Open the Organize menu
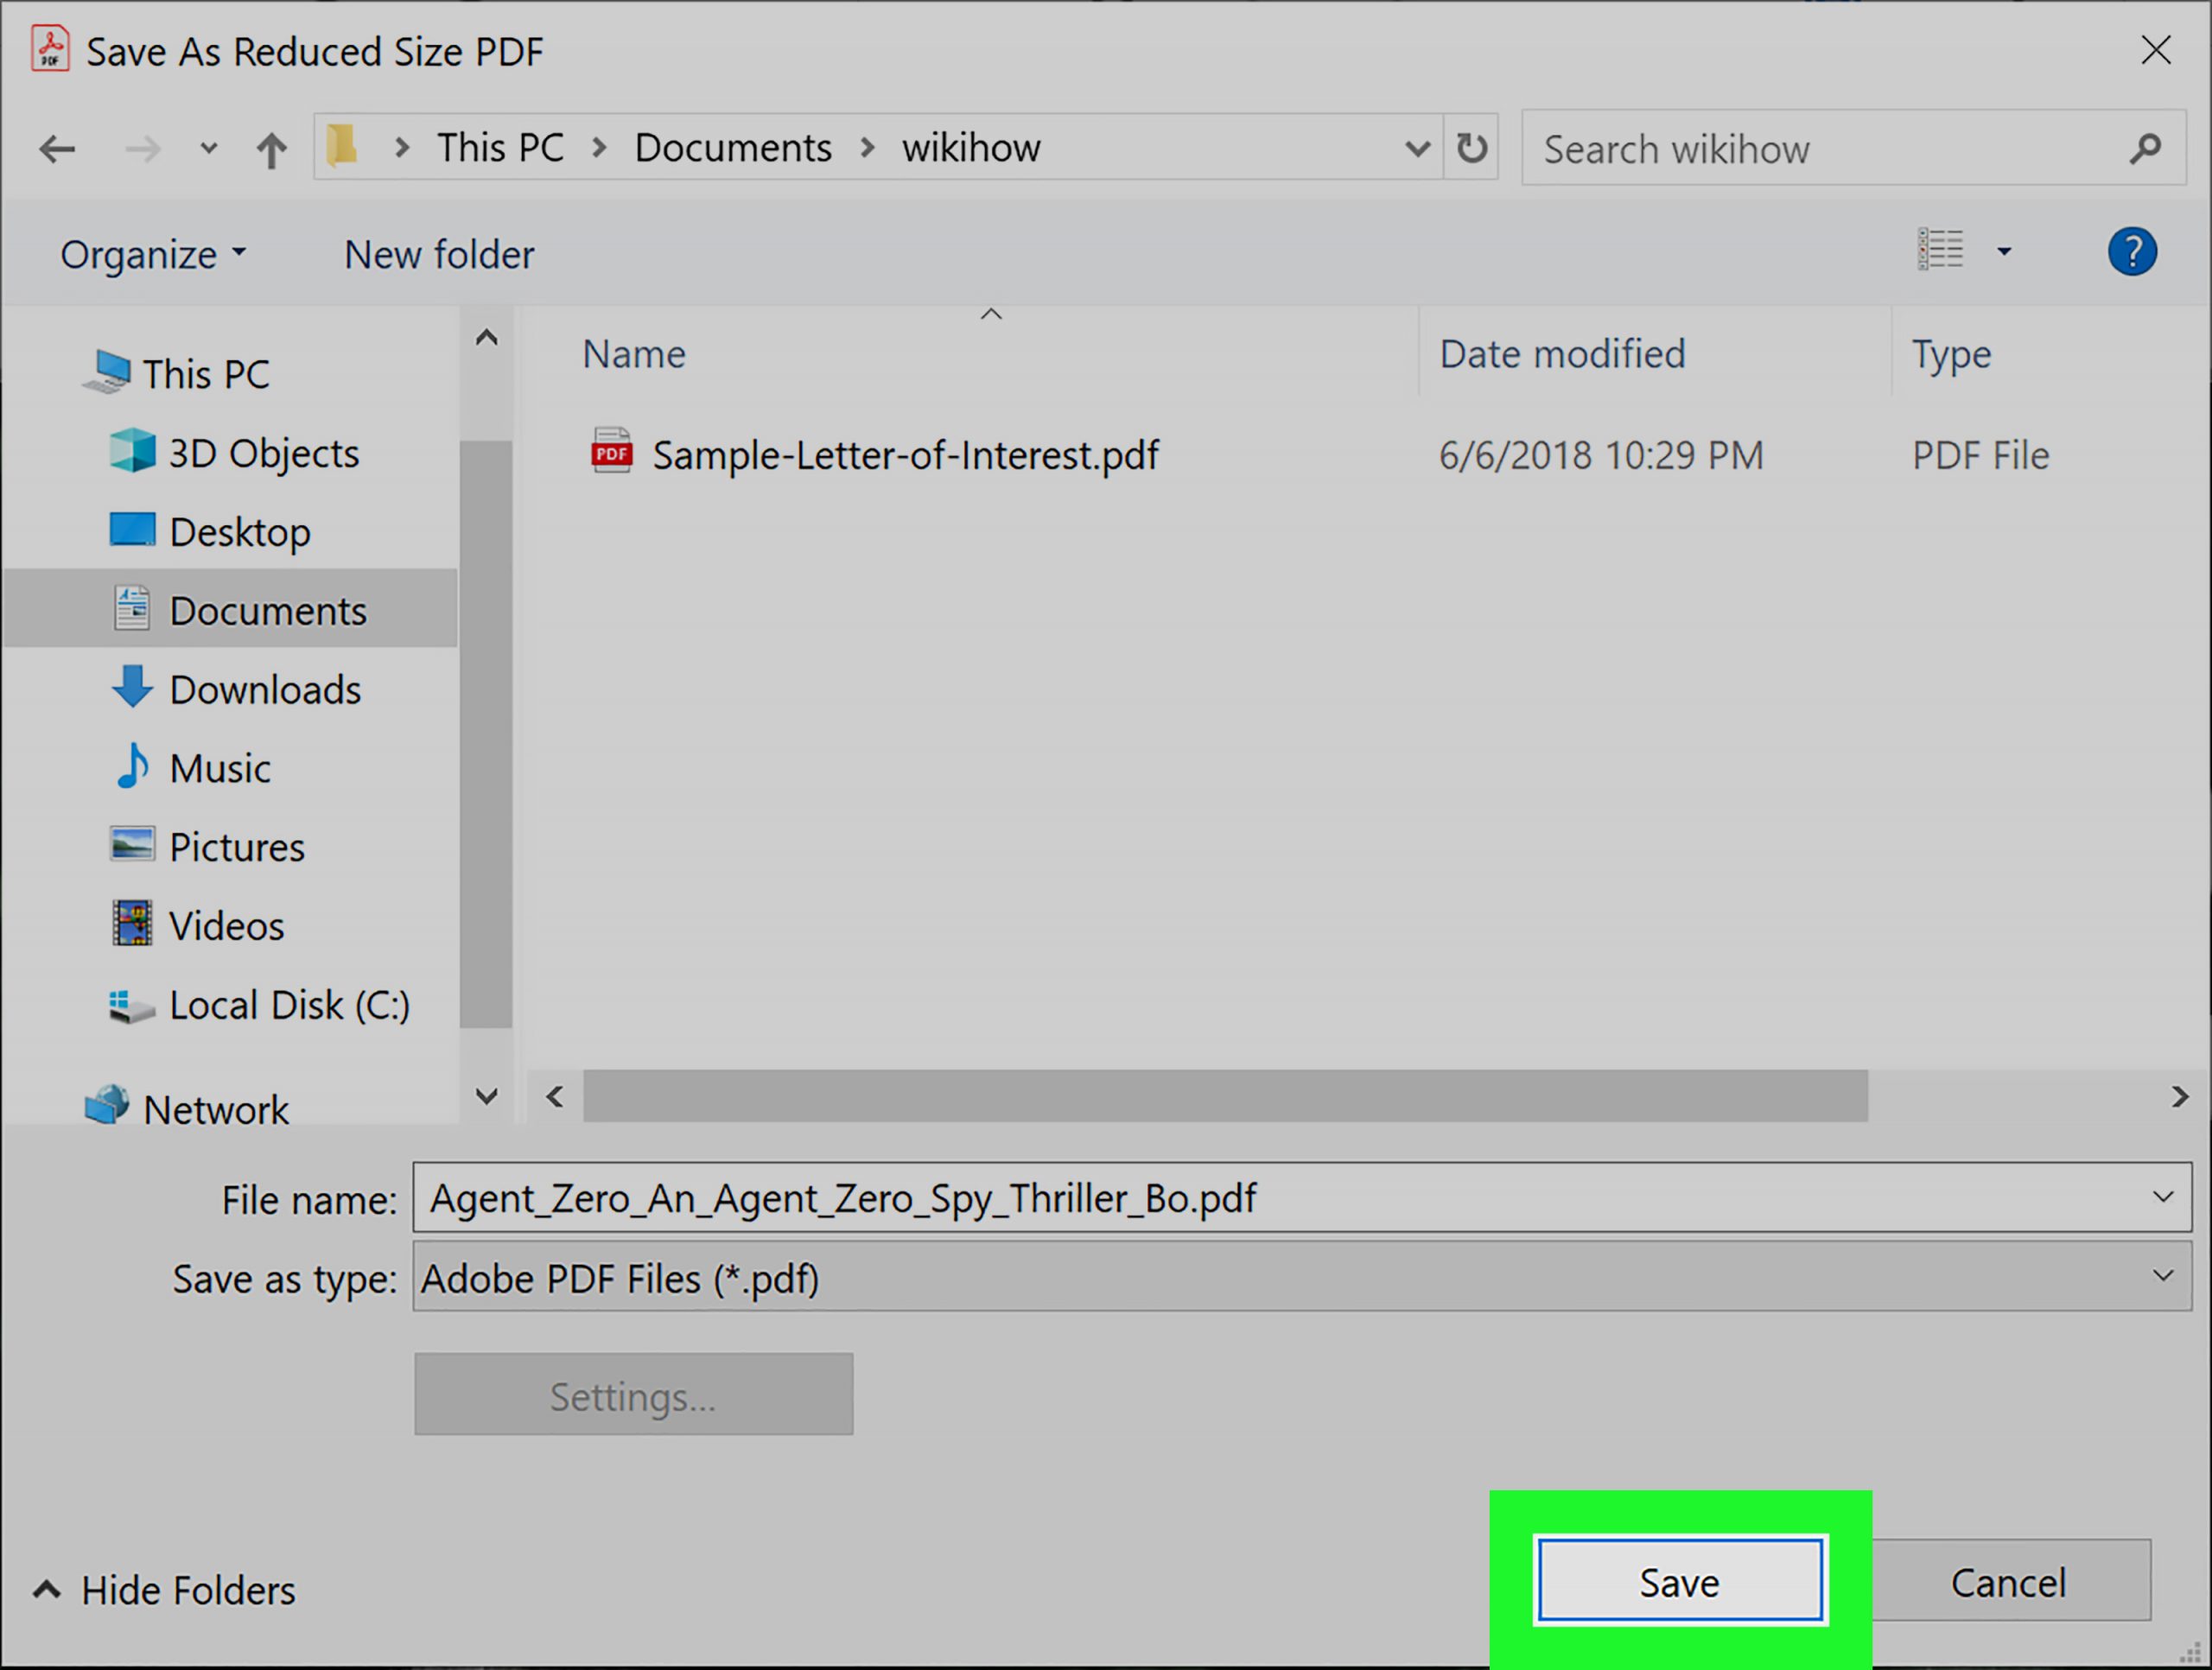The width and height of the screenshot is (2212, 1670). pyautogui.click(x=153, y=255)
